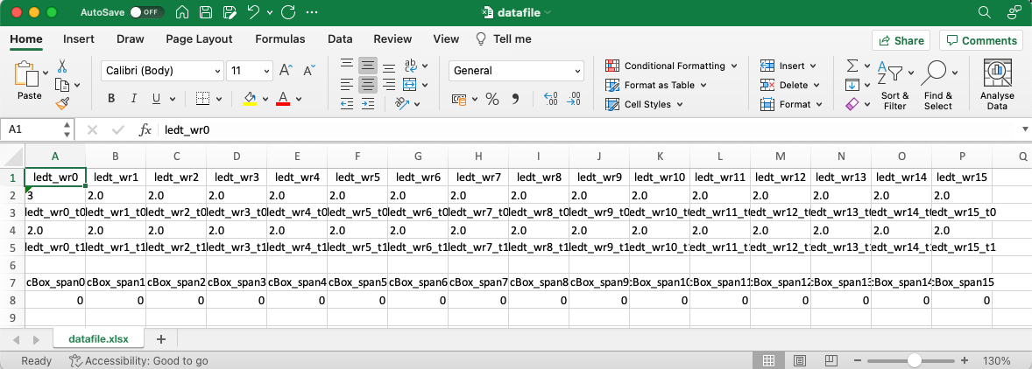Click the AutoSum sigma icon
Screen dimensions: 1032x369
(852, 66)
